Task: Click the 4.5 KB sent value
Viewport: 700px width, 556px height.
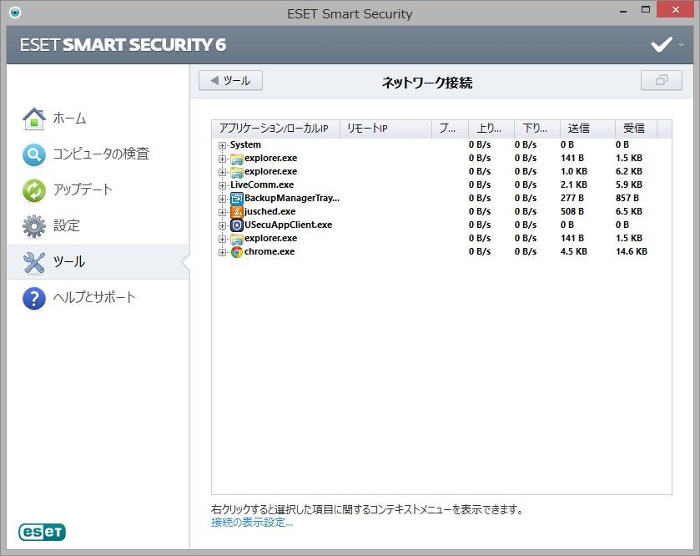Action: click(x=574, y=252)
